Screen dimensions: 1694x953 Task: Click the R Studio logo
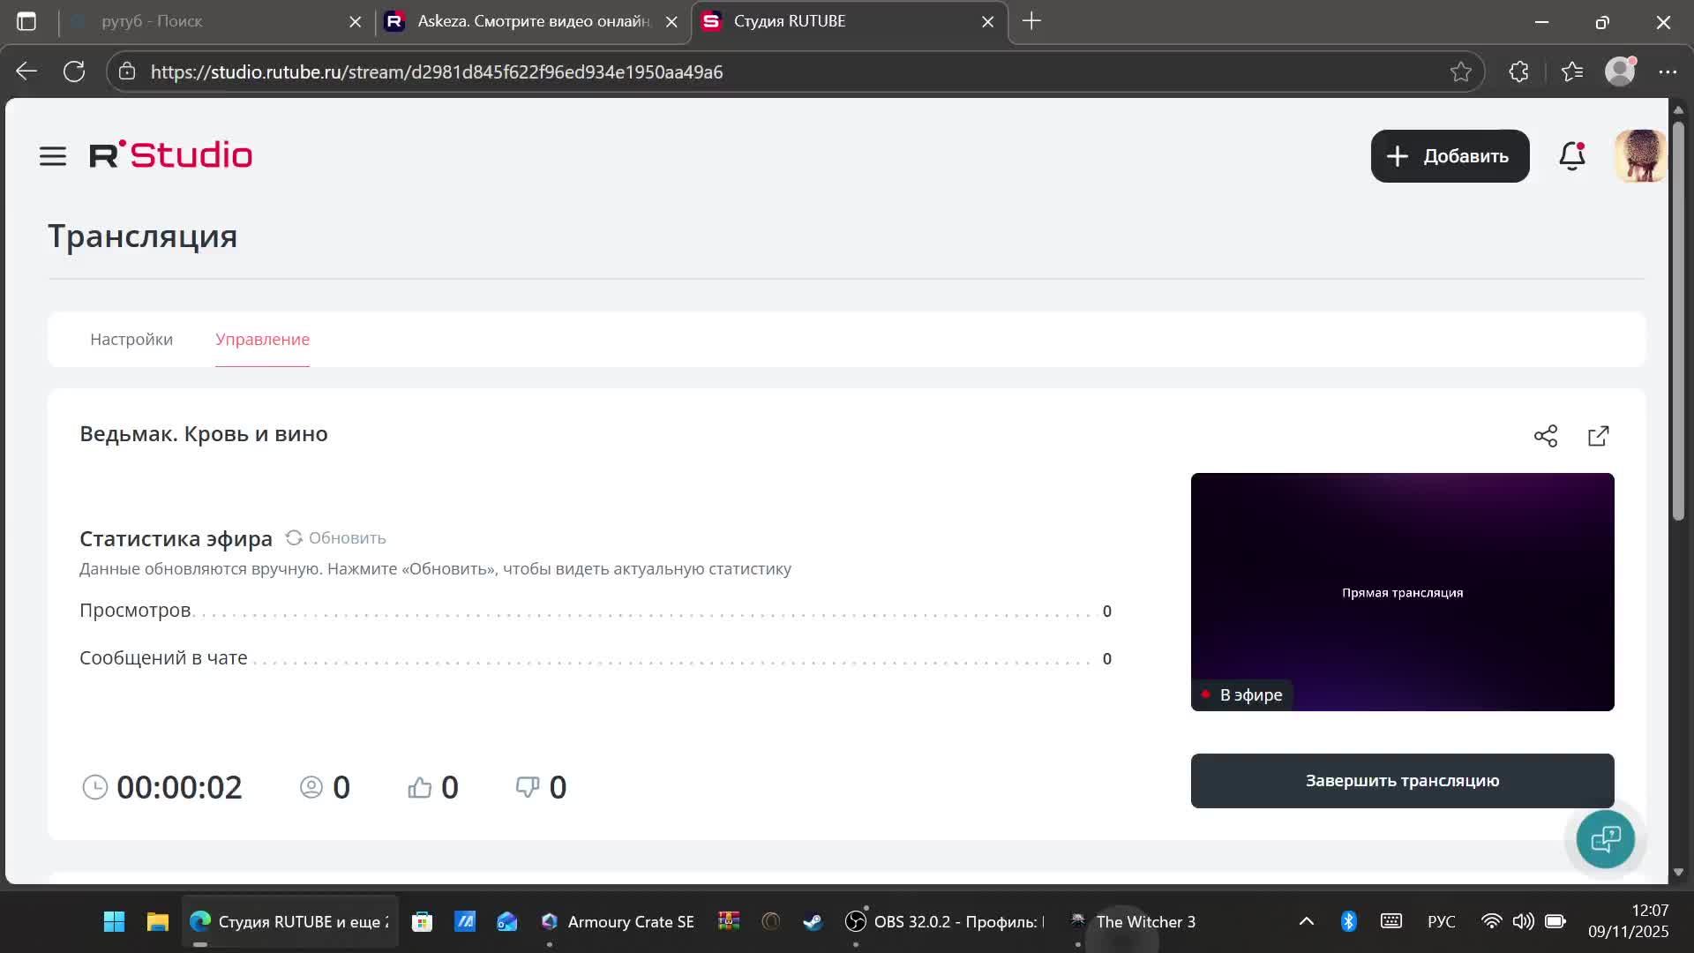click(x=171, y=155)
